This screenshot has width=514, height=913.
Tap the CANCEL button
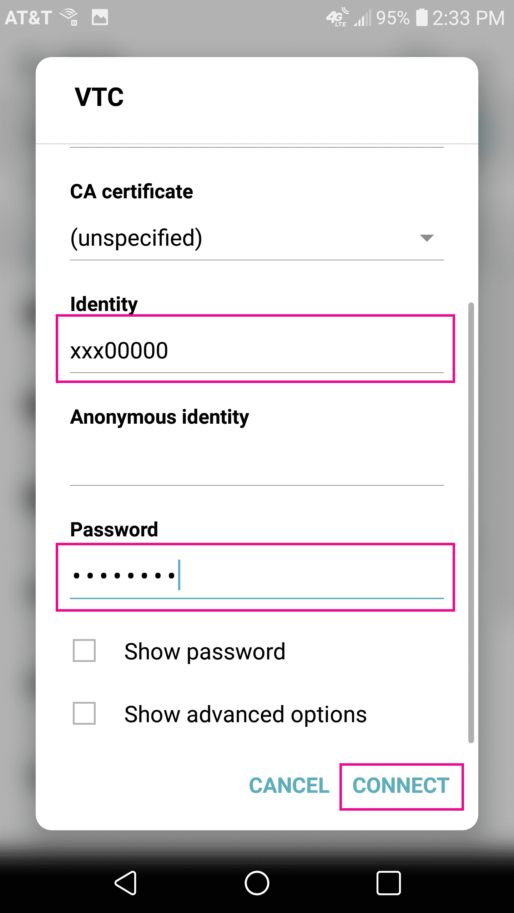click(x=289, y=786)
